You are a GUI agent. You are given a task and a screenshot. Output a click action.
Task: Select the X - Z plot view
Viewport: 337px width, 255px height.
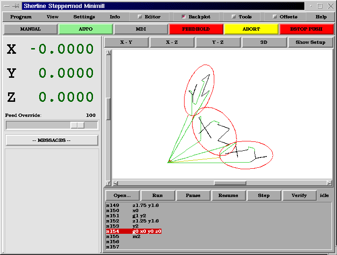tap(172, 42)
